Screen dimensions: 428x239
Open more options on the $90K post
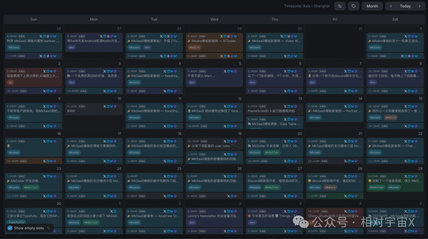[x=119, y=106]
